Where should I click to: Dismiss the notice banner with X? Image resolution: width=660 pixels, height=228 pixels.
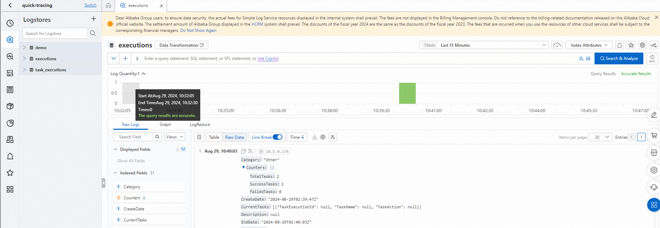point(656,17)
